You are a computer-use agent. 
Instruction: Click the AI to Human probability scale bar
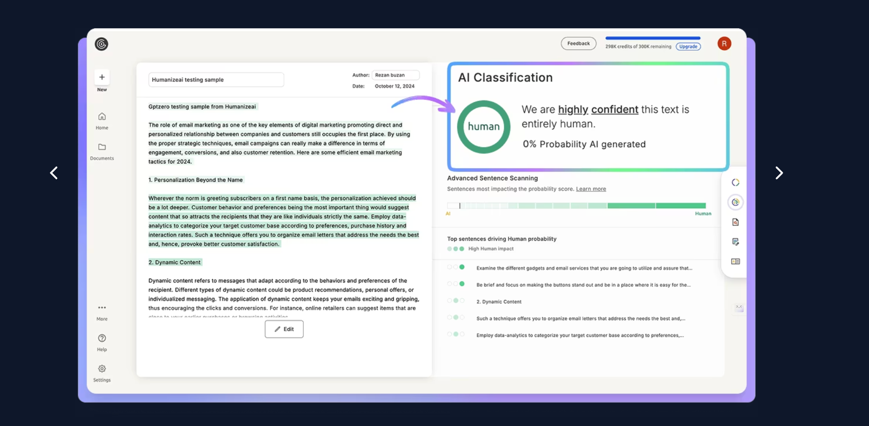pos(576,206)
